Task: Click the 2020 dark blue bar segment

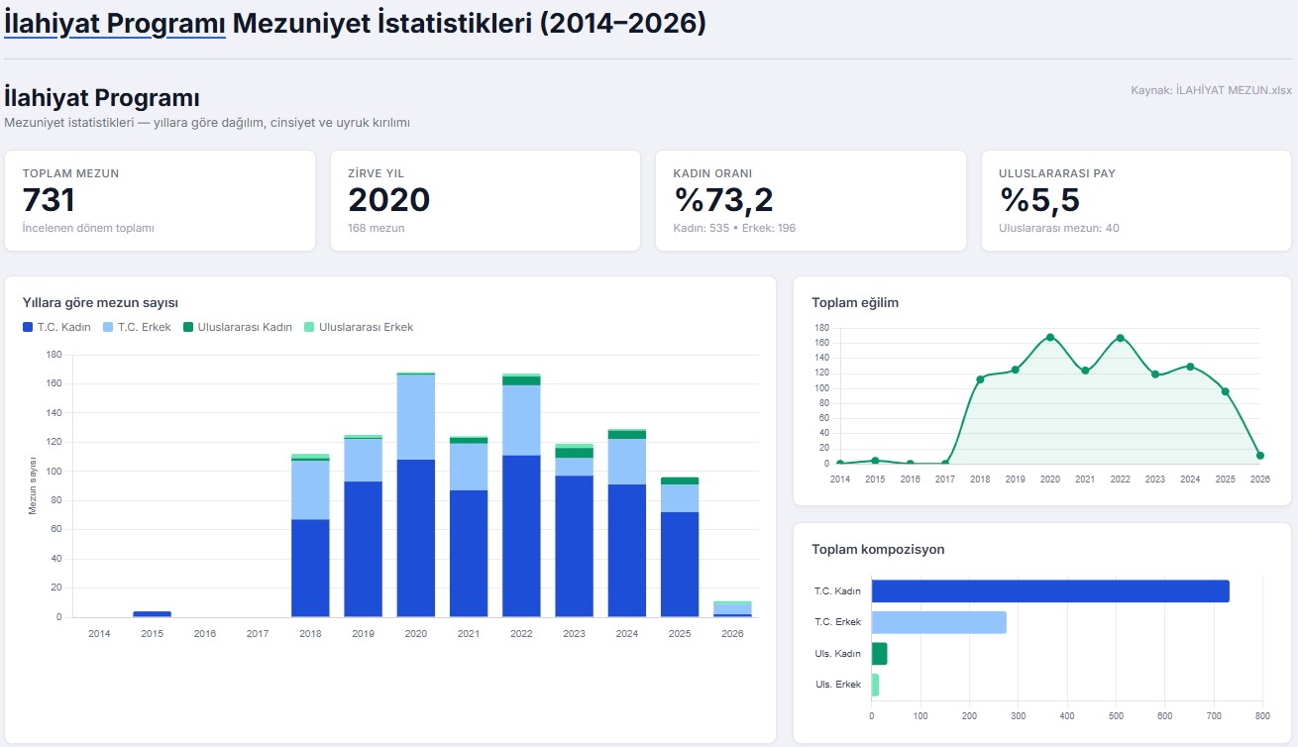Action: pos(416,538)
